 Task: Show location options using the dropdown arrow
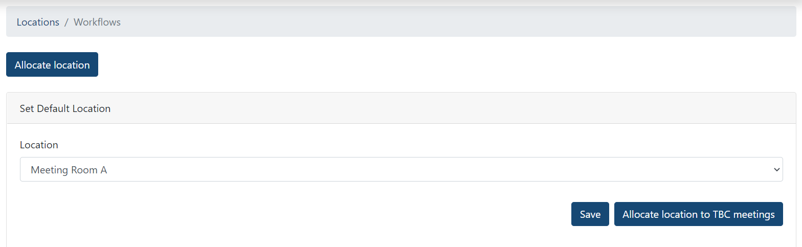tap(776, 169)
